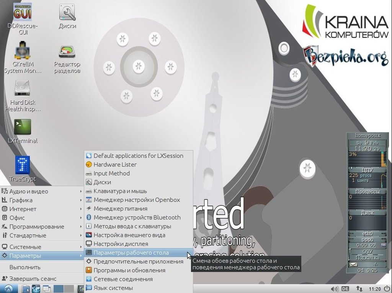Open Input Method settings entry
The height and width of the screenshot is (293, 392).
pos(139,174)
